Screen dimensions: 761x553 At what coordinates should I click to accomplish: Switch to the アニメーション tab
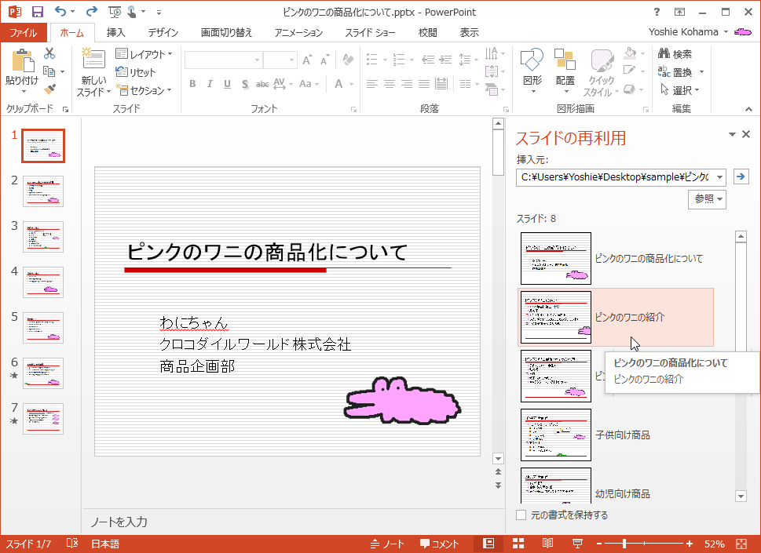(x=299, y=32)
